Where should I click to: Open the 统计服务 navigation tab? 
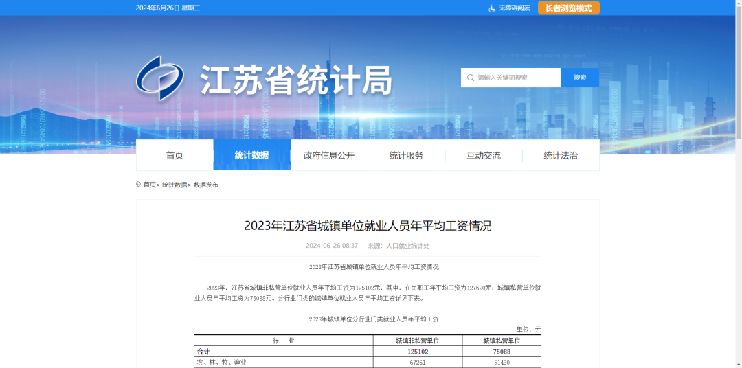click(406, 155)
